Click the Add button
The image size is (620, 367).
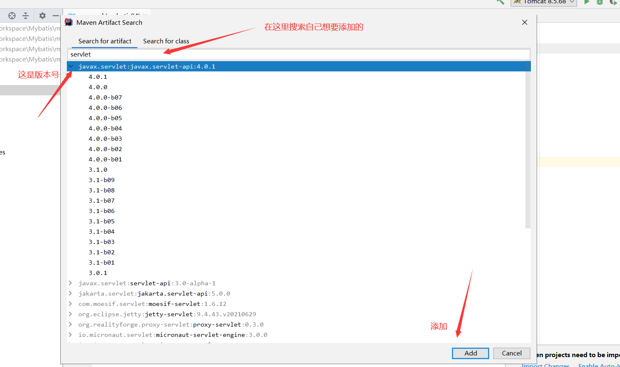point(471,353)
